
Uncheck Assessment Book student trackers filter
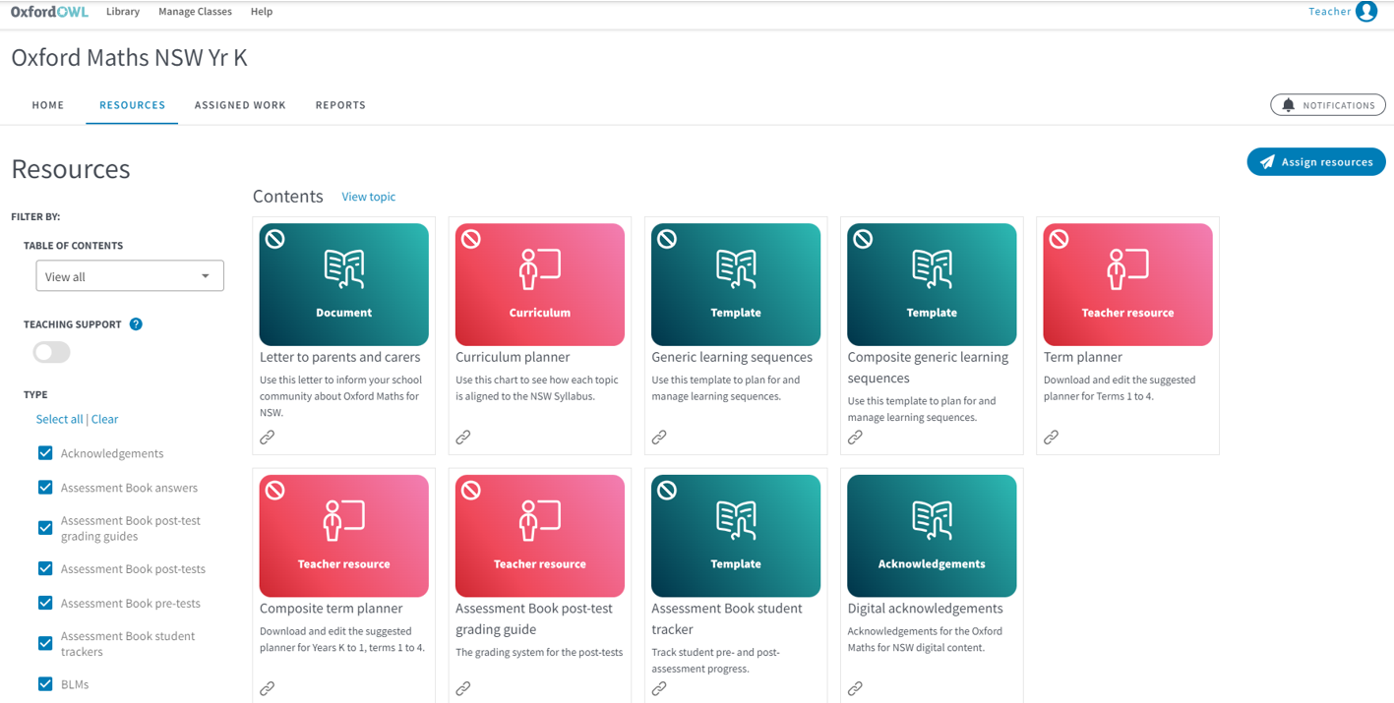click(x=45, y=643)
